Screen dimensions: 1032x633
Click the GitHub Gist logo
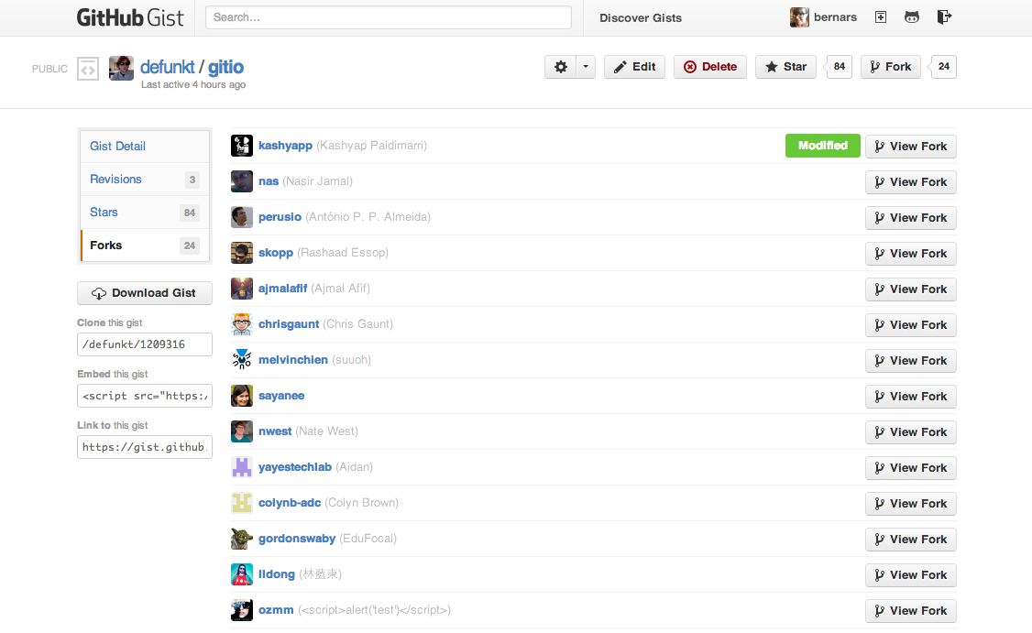[129, 17]
